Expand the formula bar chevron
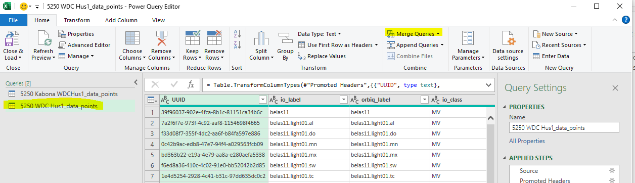635x183 pixels. point(488,84)
